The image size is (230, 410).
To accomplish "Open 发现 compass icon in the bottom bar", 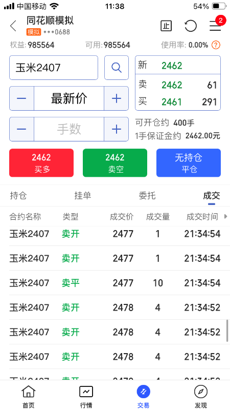I will pos(201,397).
